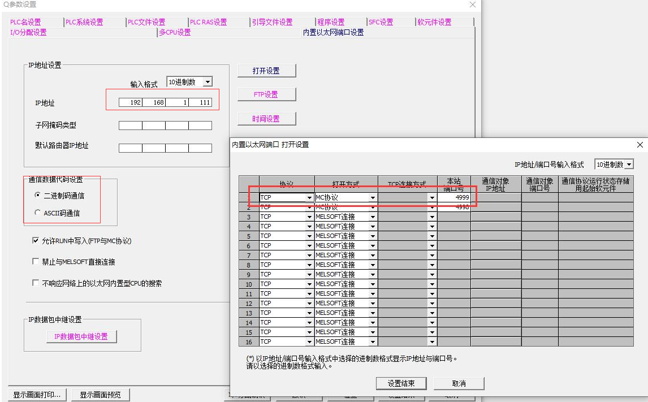Switch to PLC系统设置 tab
The height and width of the screenshot is (402, 648).
coord(84,22)
